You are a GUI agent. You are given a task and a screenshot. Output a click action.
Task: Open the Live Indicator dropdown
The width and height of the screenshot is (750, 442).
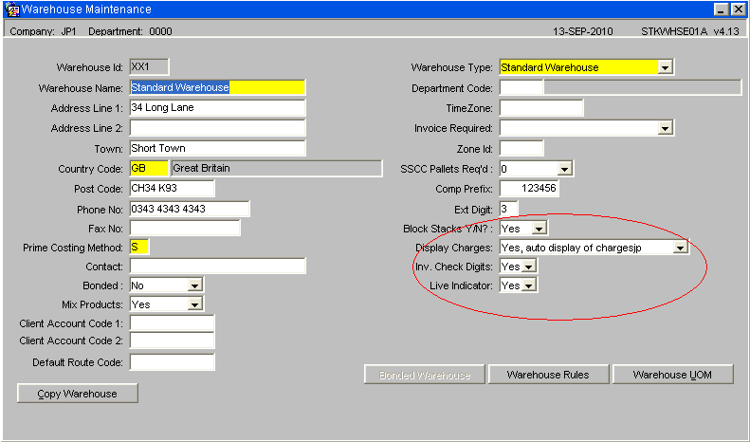click(528, 285)
